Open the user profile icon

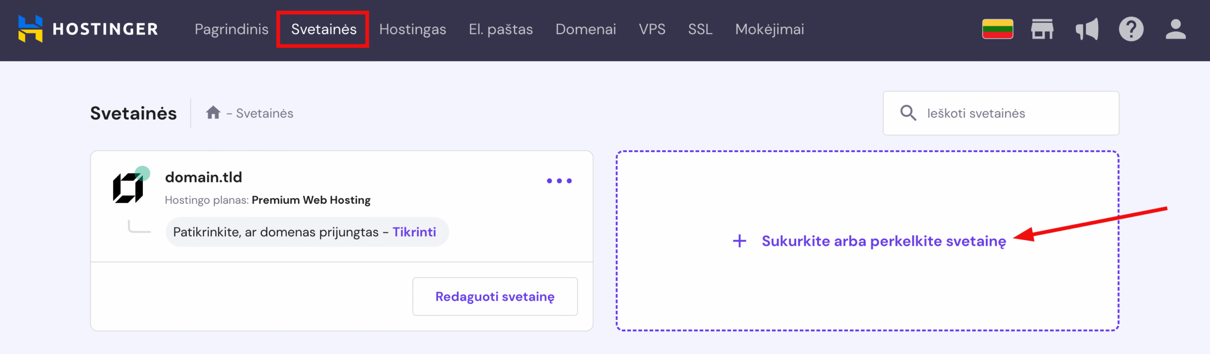[1175, 29]
